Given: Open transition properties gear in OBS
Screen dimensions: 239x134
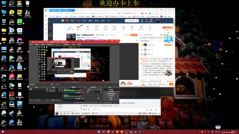Looking at the screenshot, I should [x=101, y=90].
